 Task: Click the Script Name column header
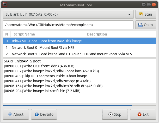coord(24,34)
